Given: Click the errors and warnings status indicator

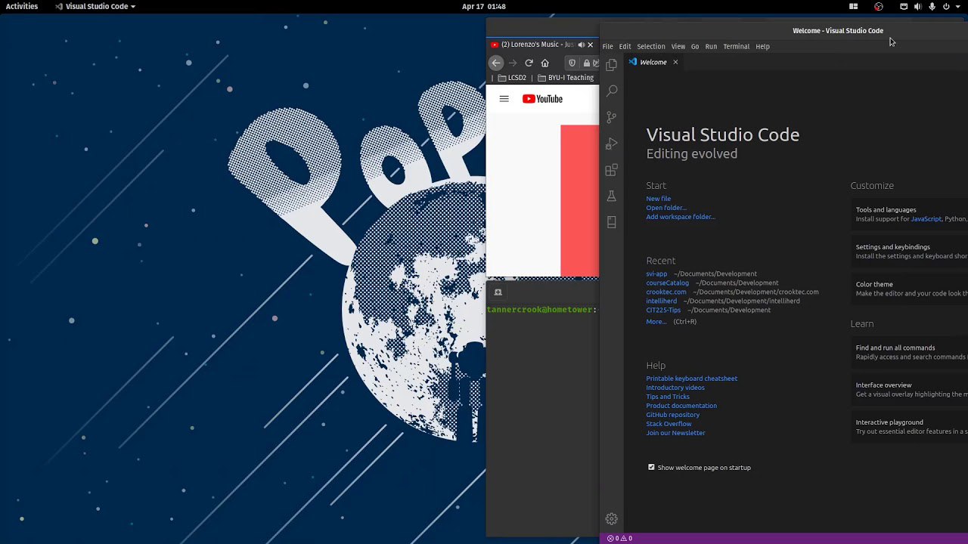Looking at the screenshot, I should tap(619, 539).
